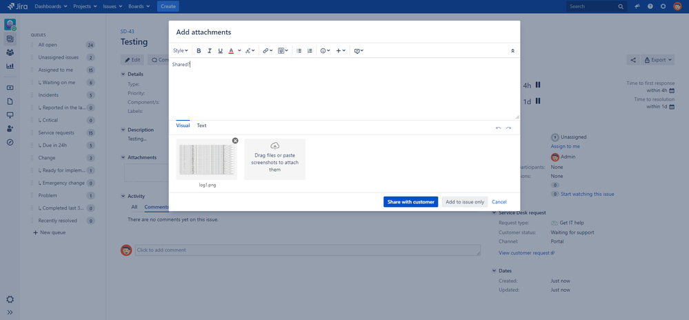Select the log1.png thumbnail
This screenshot has height=320, width=689.
pyautogui.click(x=206, y=159)
